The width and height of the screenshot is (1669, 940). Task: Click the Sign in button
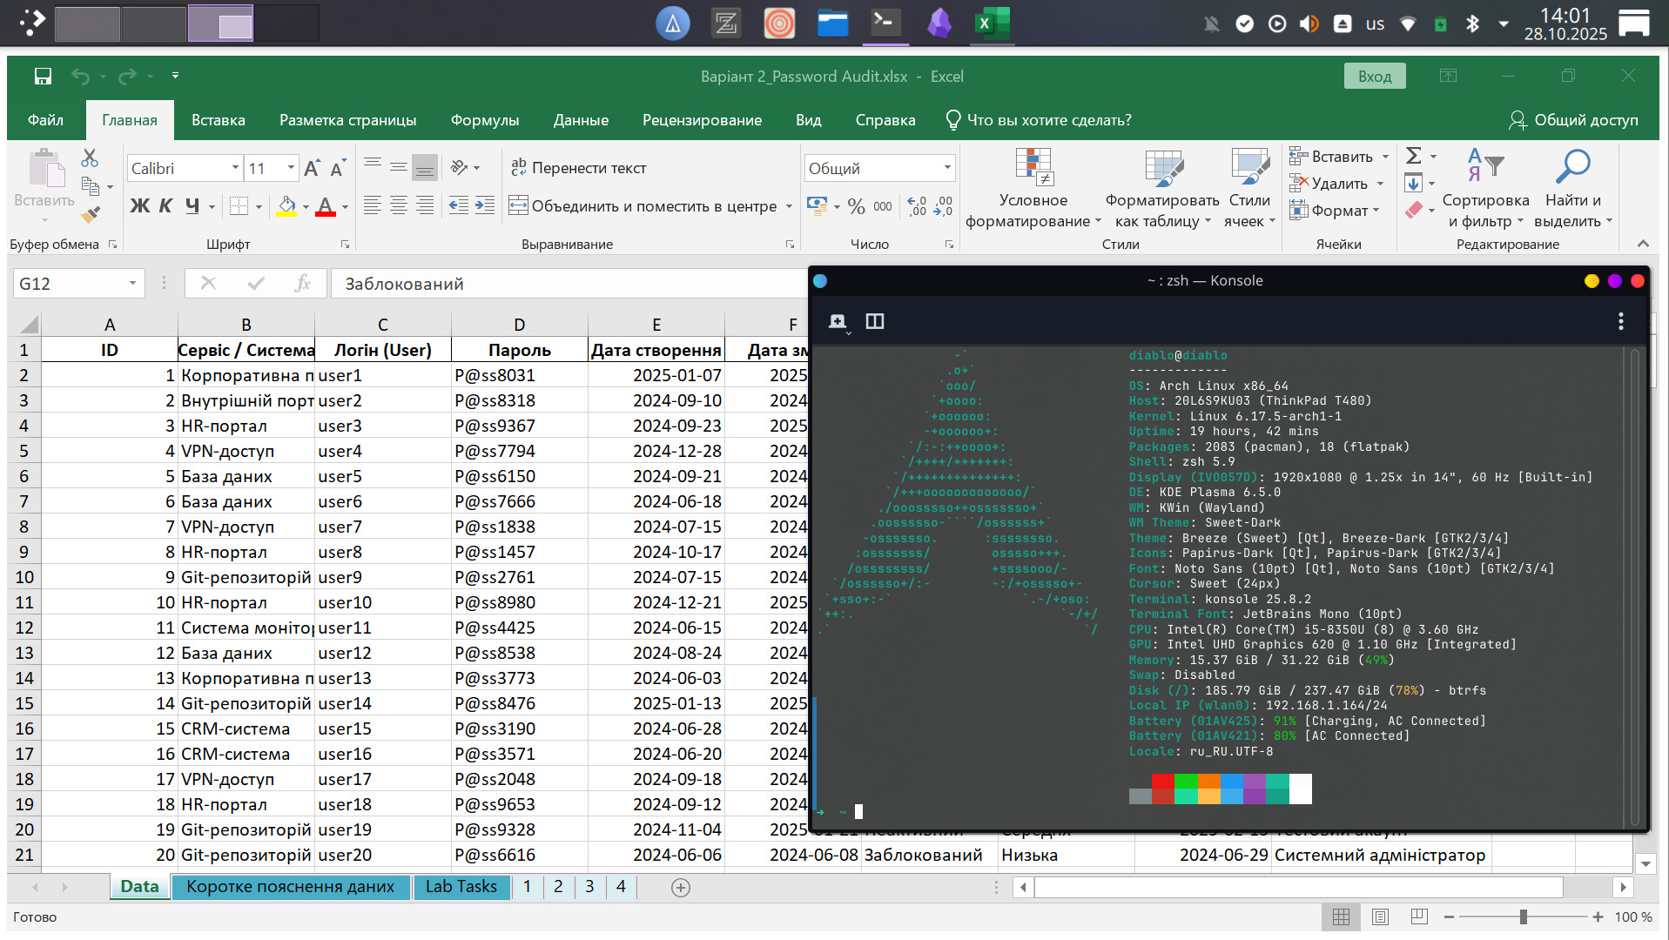[x=1374, y=77]
